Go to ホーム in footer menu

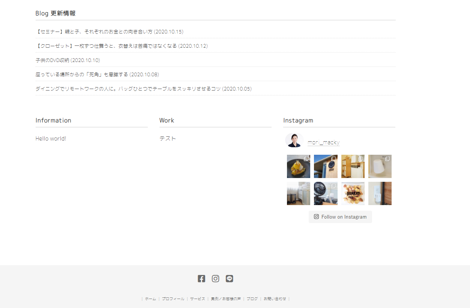coord(150,299)
